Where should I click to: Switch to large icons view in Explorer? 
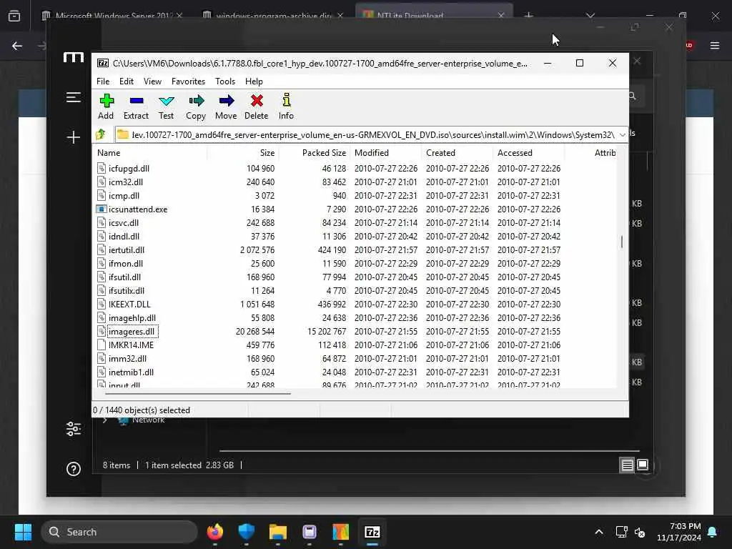[x=643, y=465]
